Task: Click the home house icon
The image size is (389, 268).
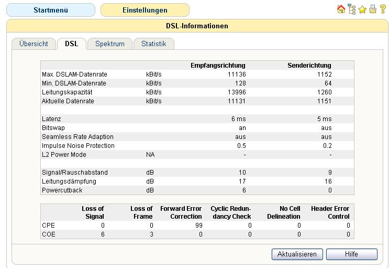Action: click(x=341, y=9)
